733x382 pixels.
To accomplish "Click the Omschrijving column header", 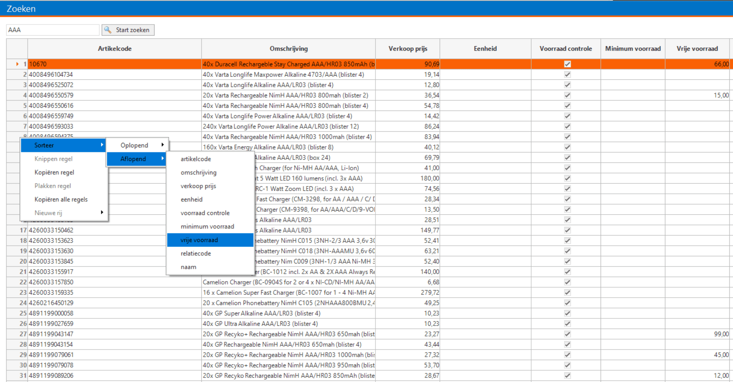I will pos(289,49).
